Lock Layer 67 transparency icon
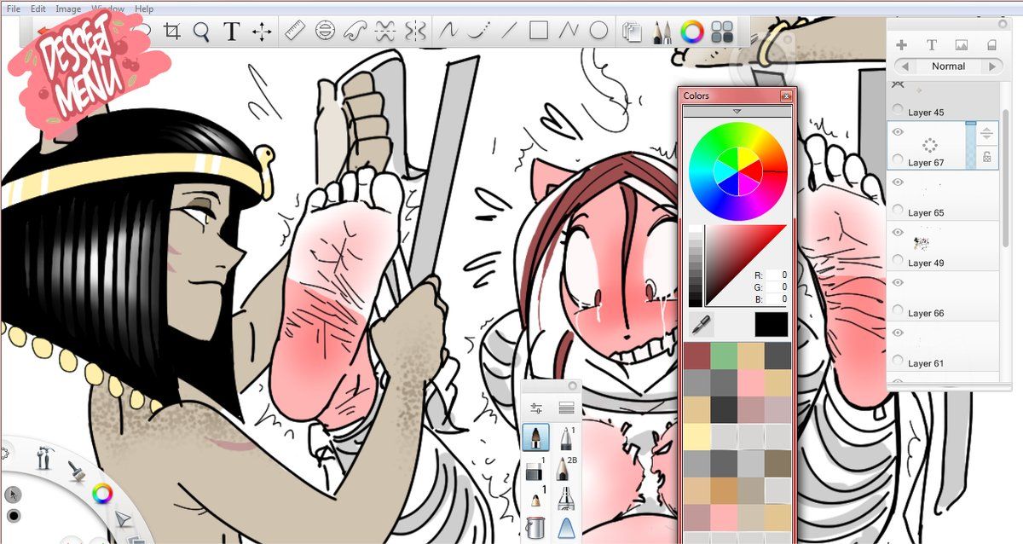 coord(986,156)
